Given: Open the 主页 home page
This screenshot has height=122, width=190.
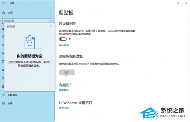Looking at the screenshot, I should point(10,13).
